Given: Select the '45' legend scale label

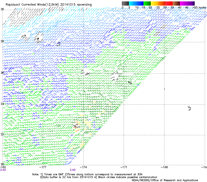Looking at the screenshot, I should 187,8.
